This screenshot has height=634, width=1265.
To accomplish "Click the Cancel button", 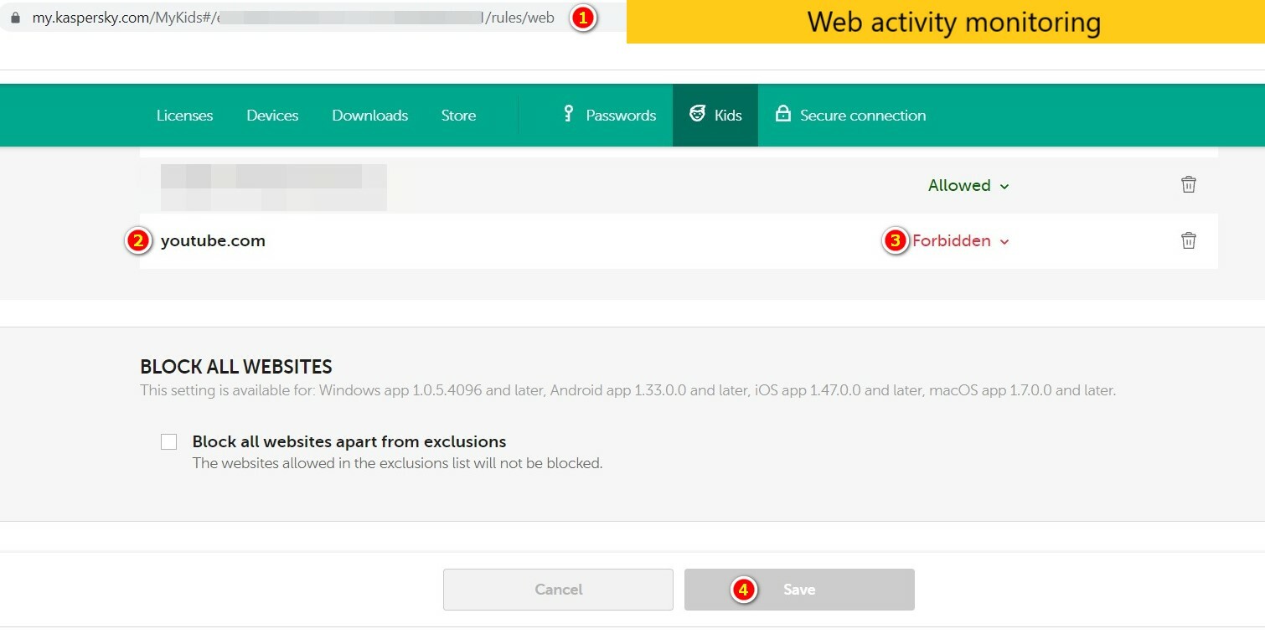I will pyautogui.click(x=558, y=590).
